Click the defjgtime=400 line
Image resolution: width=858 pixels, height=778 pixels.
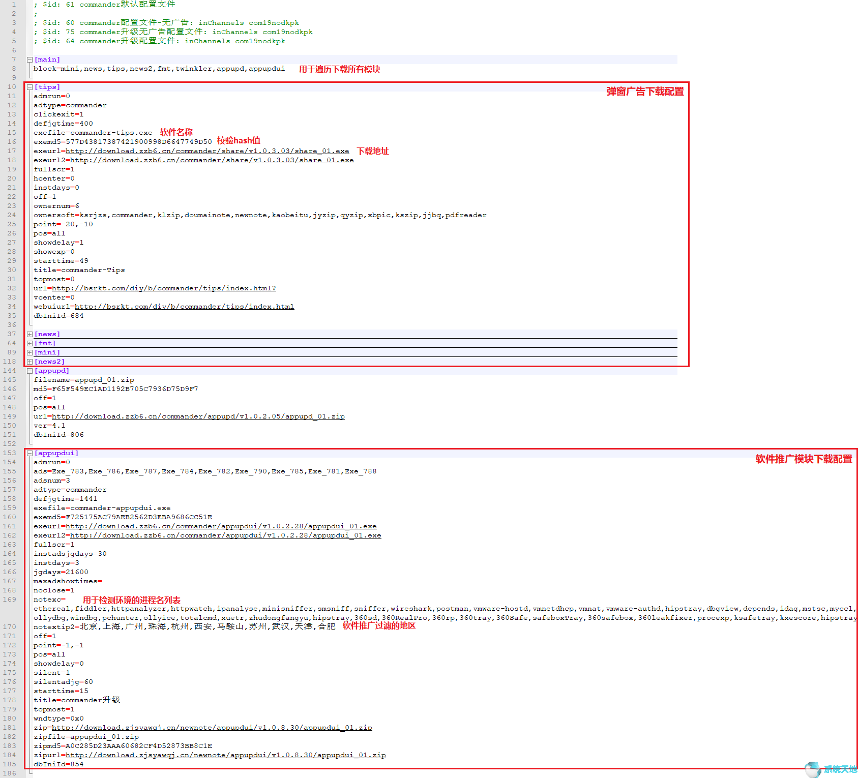click(63, 124)
